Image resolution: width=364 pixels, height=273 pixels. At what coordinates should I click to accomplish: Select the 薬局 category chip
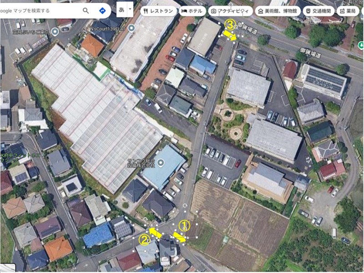click(348, 11)
